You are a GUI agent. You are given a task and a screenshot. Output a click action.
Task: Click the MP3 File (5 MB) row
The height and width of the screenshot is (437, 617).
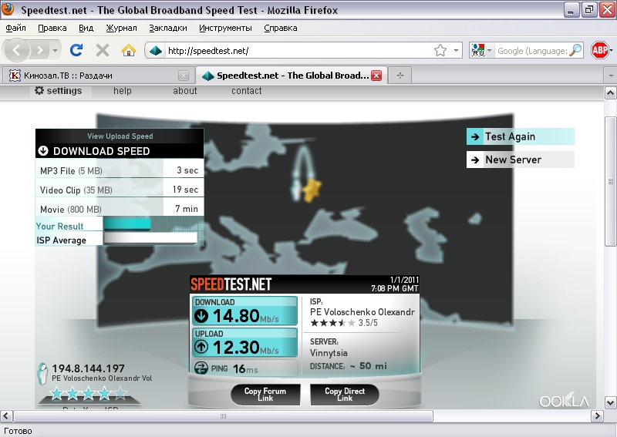pyautogui.click(x=120, y=169)
